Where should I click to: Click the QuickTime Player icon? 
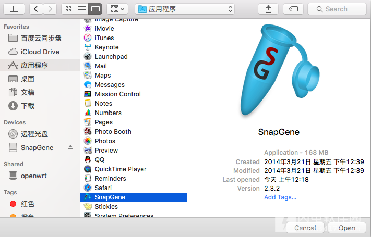(x=88, y=169)
